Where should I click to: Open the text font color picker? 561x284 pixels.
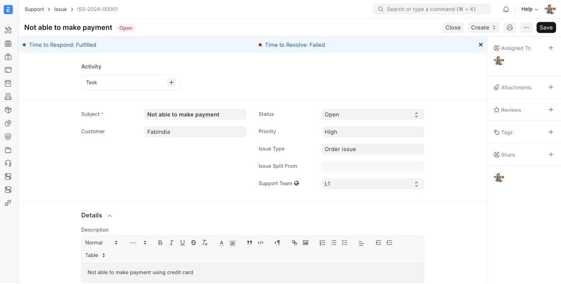click(221, 243)
